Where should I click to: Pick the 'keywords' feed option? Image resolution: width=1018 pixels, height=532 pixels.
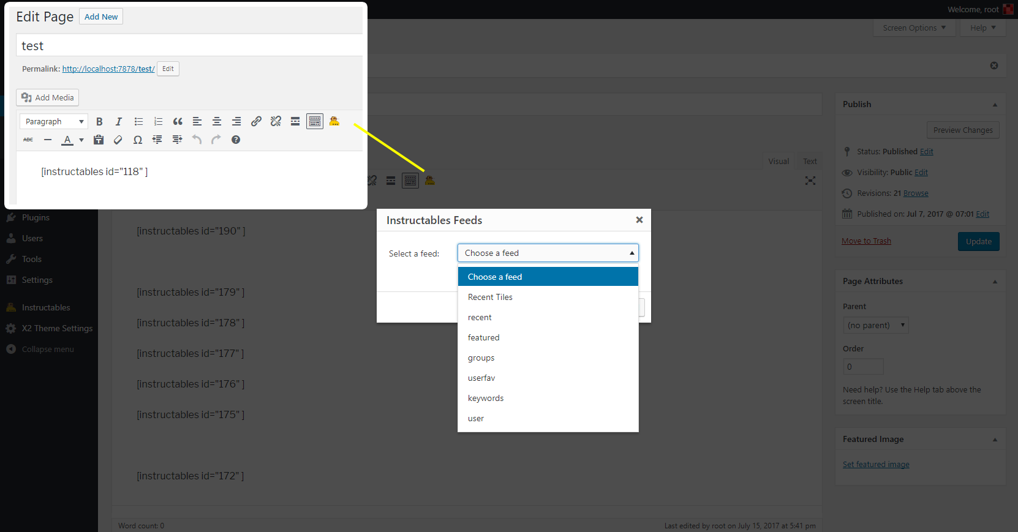548,398
